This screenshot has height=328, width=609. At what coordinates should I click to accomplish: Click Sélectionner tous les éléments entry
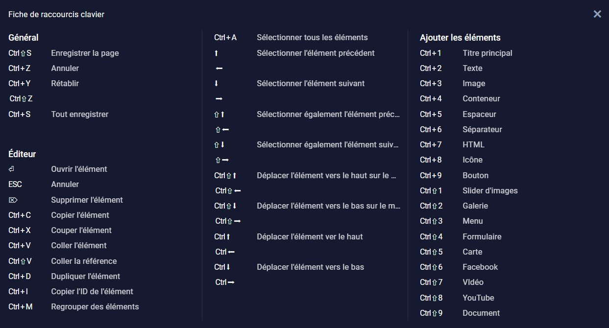[x=312, y=38]
